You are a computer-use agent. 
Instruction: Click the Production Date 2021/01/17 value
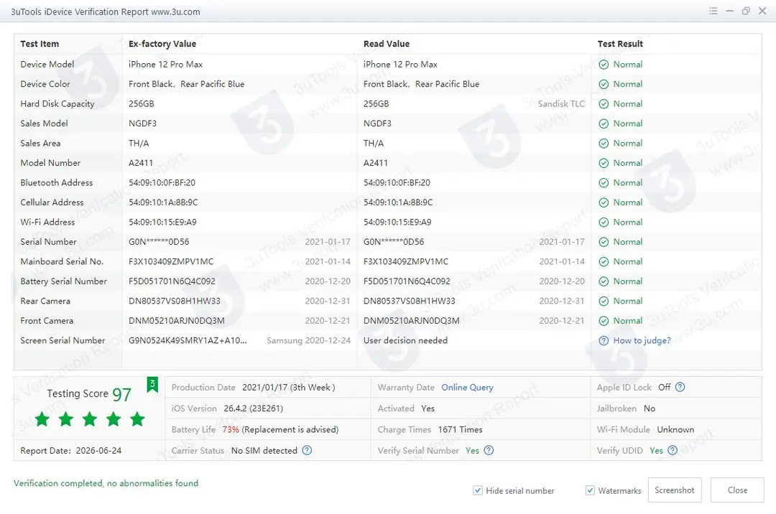pos(289,388)
